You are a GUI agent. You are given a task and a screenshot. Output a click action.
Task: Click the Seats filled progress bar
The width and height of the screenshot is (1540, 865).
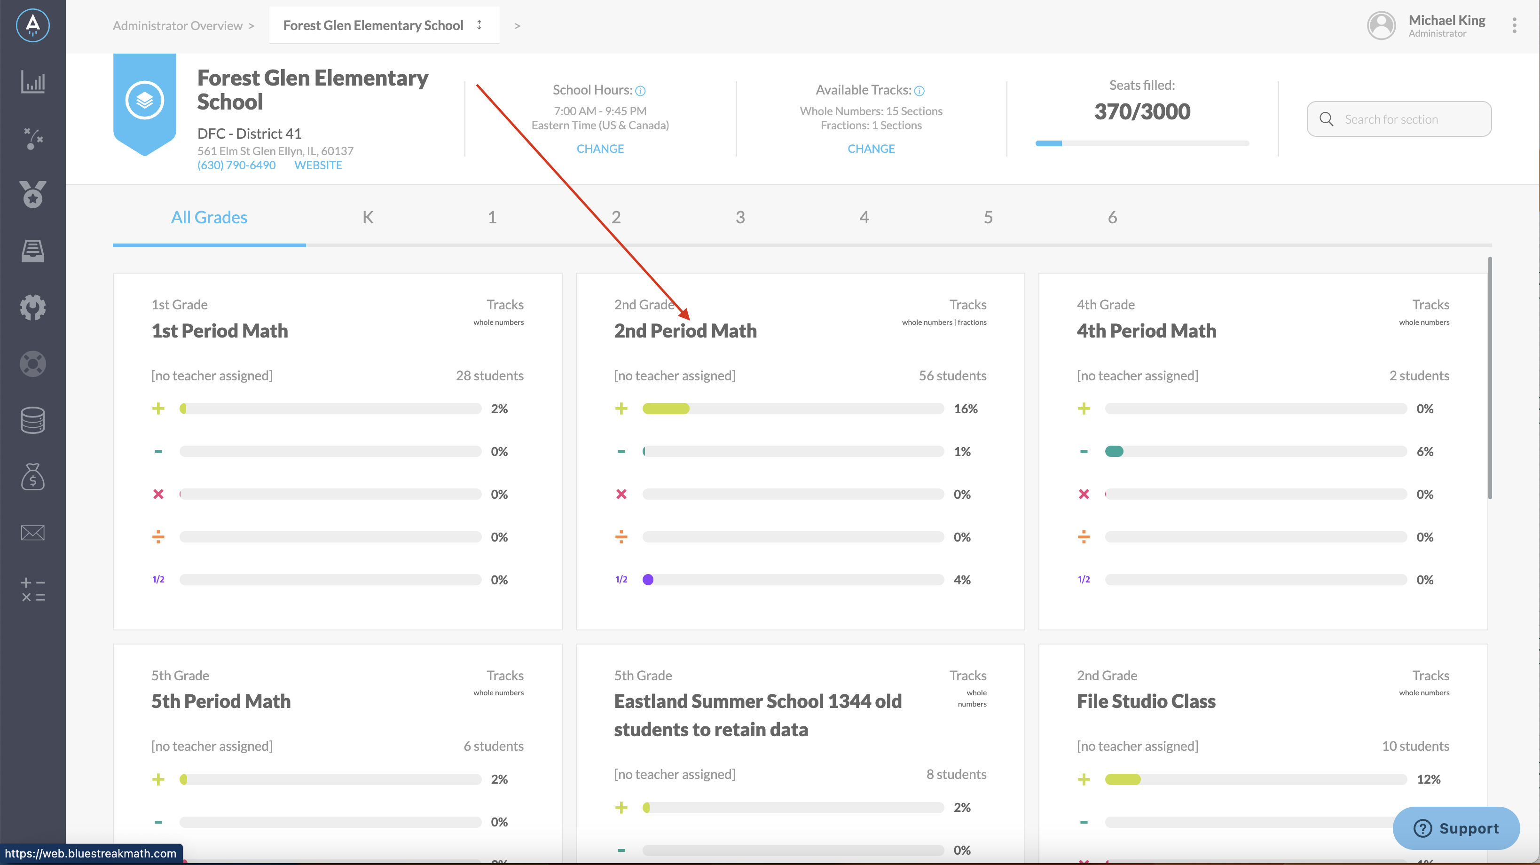tap(1142, 143)
